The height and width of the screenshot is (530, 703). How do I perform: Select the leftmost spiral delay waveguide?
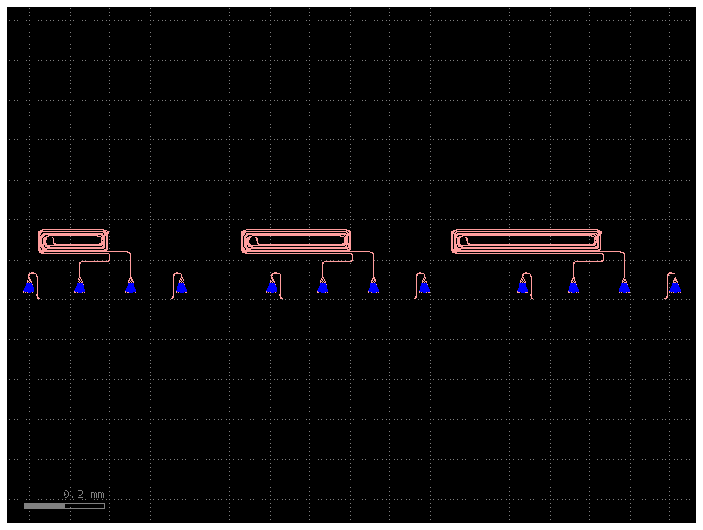coord(73,238)
